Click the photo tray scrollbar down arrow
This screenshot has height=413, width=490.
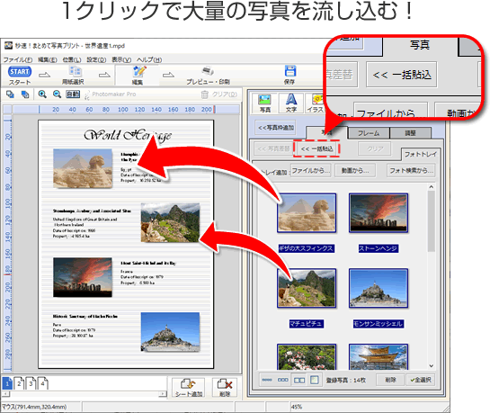tap(432, 366)
